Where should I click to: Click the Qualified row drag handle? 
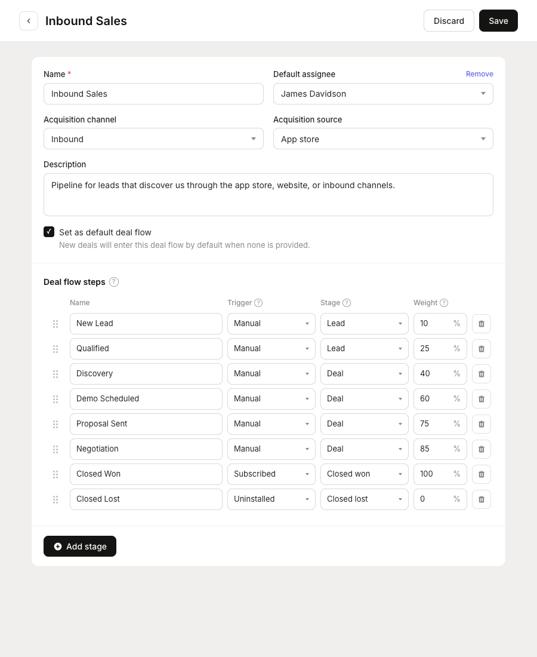[55, 348]
